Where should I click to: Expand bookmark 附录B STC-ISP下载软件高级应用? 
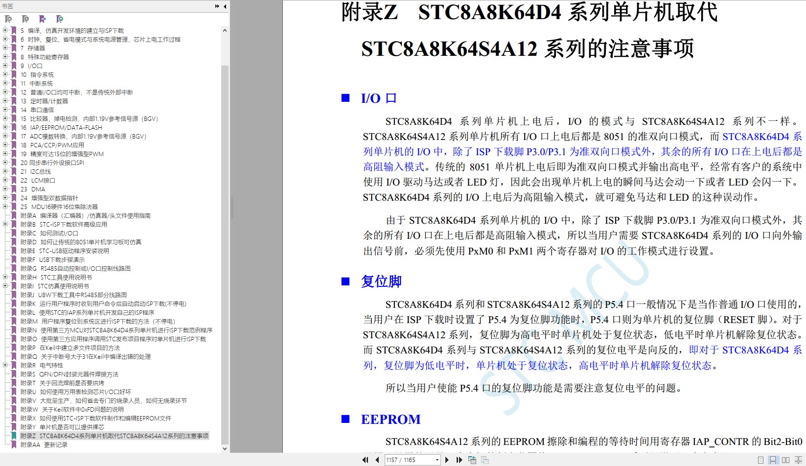(x=5, y=224)
